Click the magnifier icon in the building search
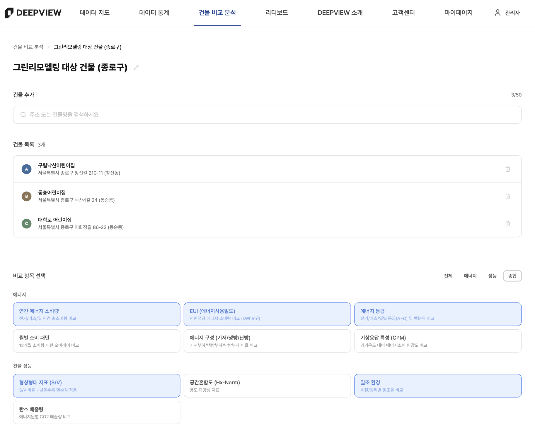 click(23, 115)
